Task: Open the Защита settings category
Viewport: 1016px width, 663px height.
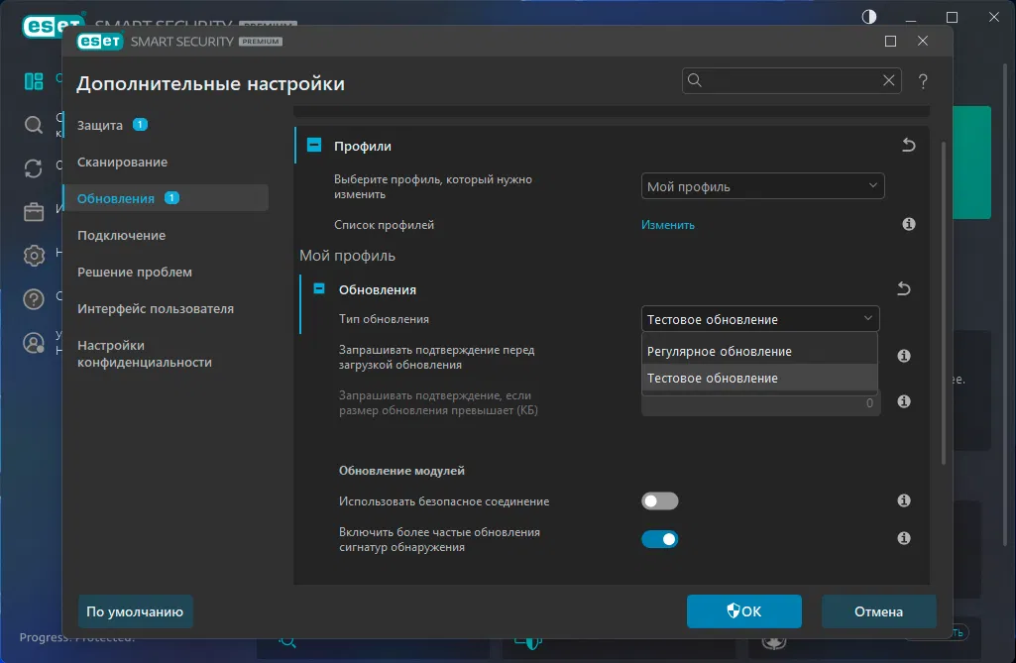Action: 100,125
